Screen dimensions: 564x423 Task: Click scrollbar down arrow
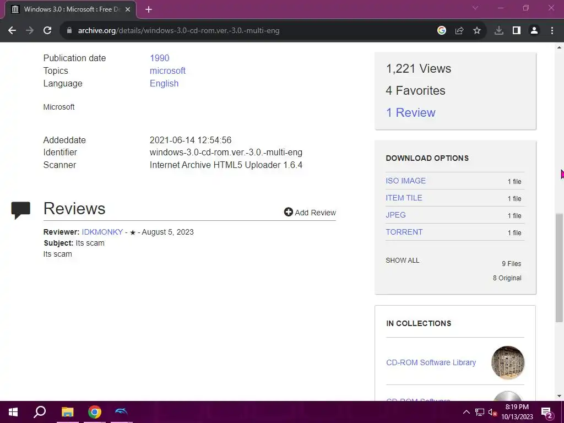coord(559,396)
